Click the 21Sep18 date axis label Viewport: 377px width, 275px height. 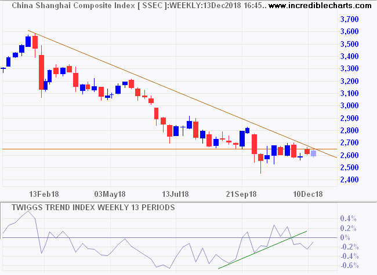click(x=241, y=194)
